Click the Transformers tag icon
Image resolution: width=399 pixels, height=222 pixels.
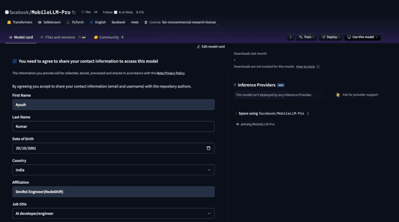pos(9,22)
